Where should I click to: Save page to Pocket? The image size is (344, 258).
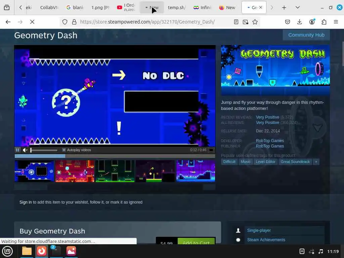(288, 22)
